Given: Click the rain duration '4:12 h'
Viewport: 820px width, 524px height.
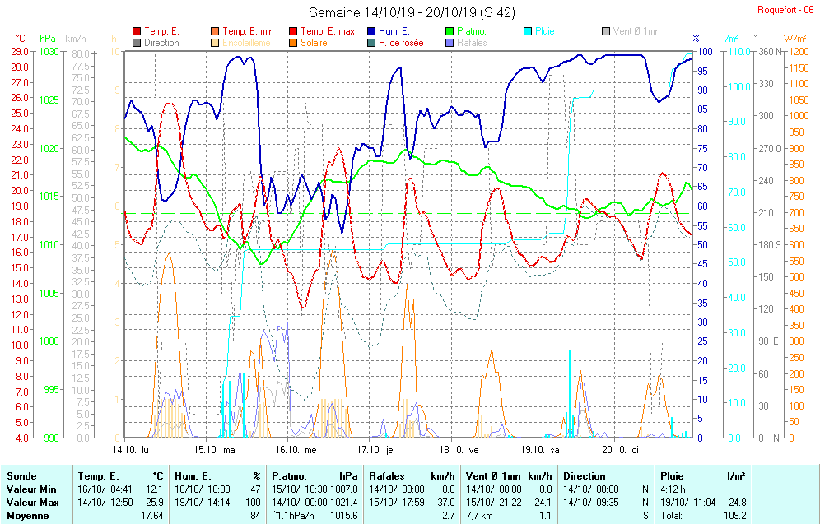Looking at the screenshot, I should pos(673,489).
